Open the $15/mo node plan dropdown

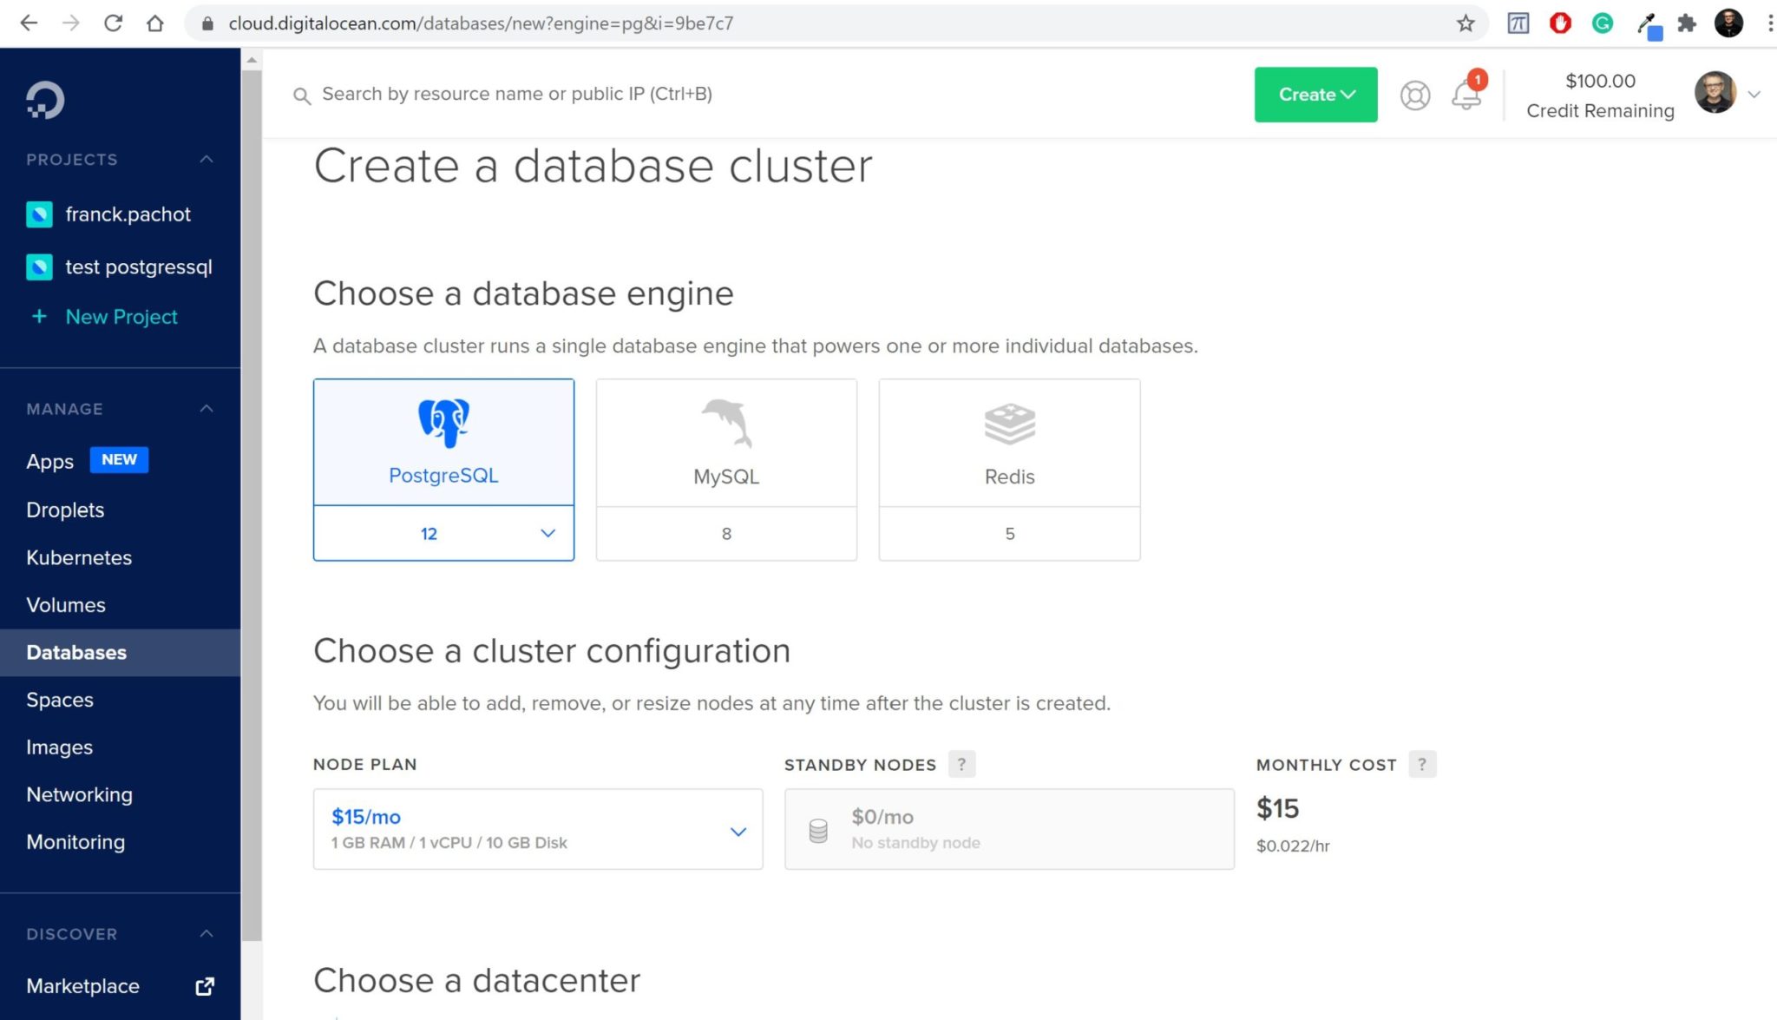[537, 829]
